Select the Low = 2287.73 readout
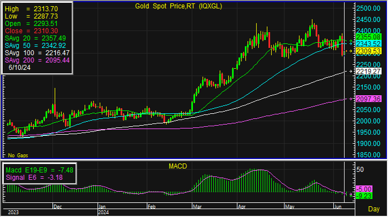 (31, 16)
